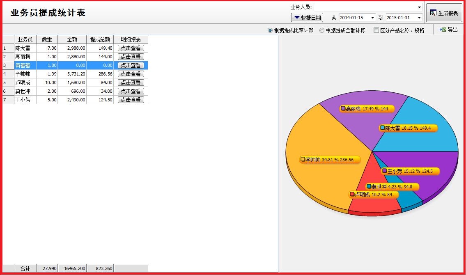Click the 合计 footer cell
Viewport: 466px width, 275px height.
pos(25,268)
